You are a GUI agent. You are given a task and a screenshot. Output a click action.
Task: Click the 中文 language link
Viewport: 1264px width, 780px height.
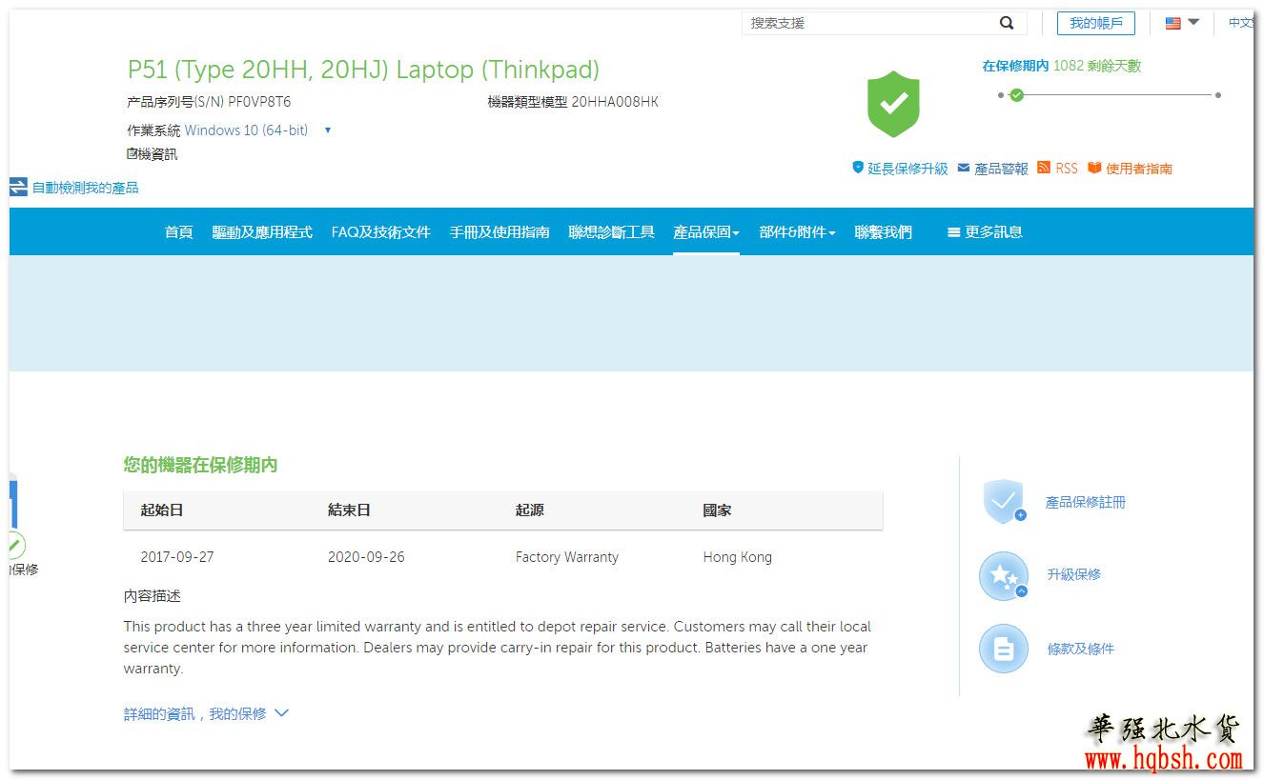click(x=1241, y=23)
